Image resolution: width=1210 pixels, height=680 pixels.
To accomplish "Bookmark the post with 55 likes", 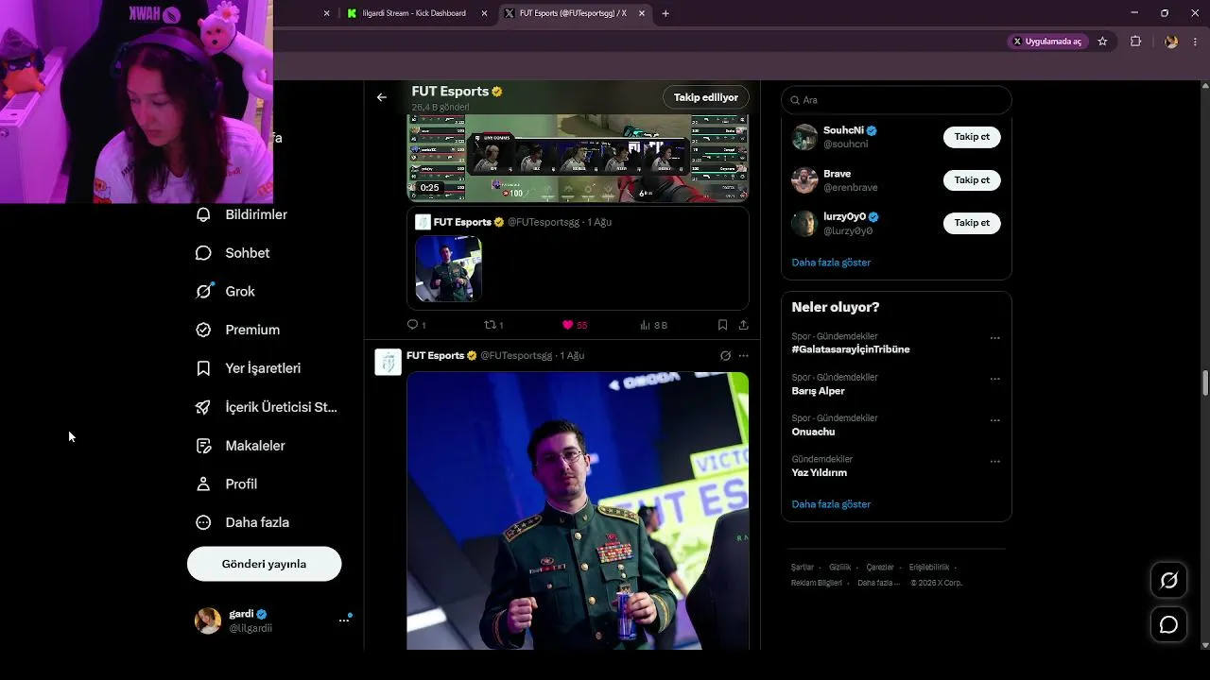I will pos(722,325).
